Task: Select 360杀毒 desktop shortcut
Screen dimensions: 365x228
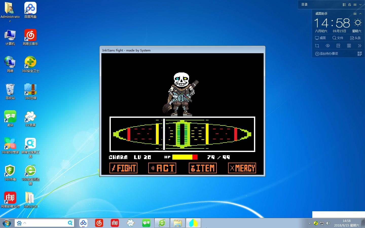Action: coord(10,173)
